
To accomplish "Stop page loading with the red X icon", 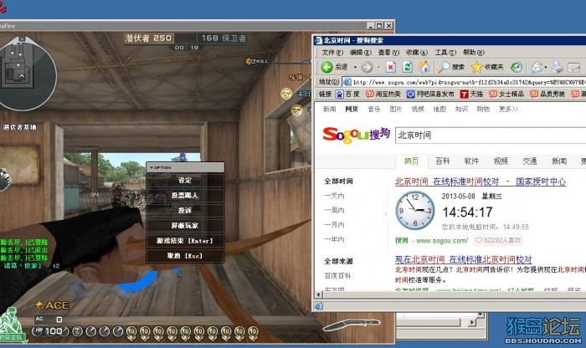I will point(391,67).
